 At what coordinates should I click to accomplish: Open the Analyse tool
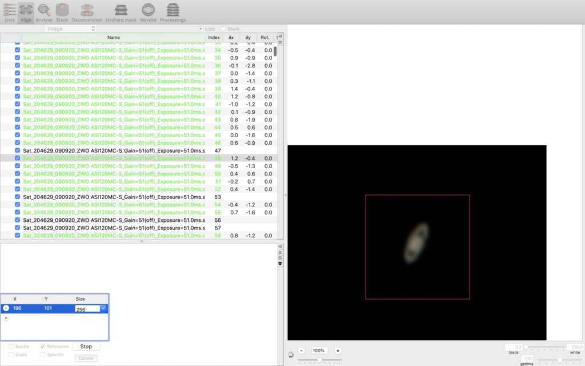[44, 13]
